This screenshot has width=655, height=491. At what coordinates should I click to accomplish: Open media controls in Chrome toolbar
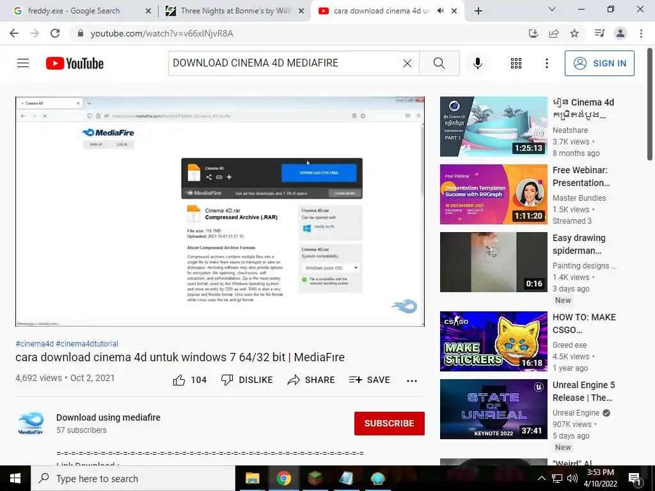coord(600,33)
